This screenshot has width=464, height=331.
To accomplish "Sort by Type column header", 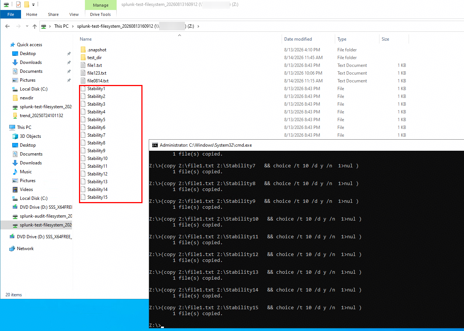I will (x=342, y=39).
